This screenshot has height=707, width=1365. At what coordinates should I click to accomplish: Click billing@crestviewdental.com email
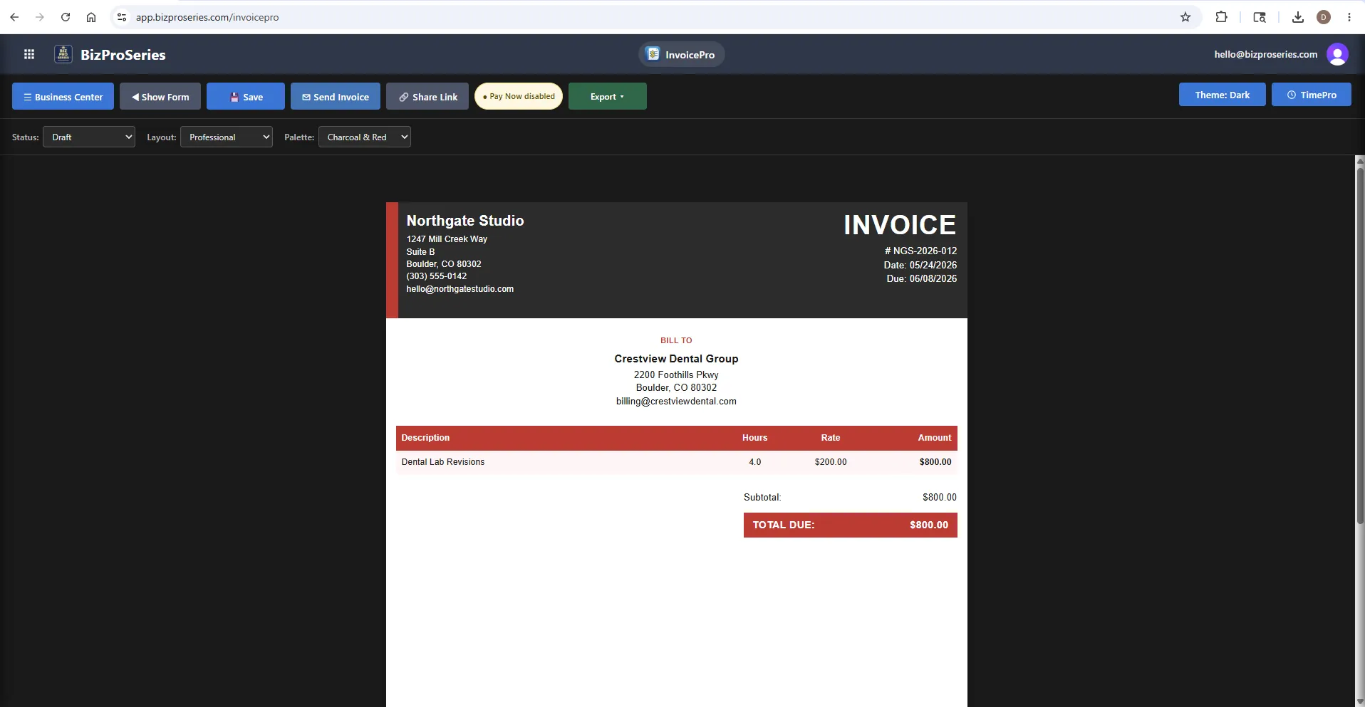click(677, 402)
